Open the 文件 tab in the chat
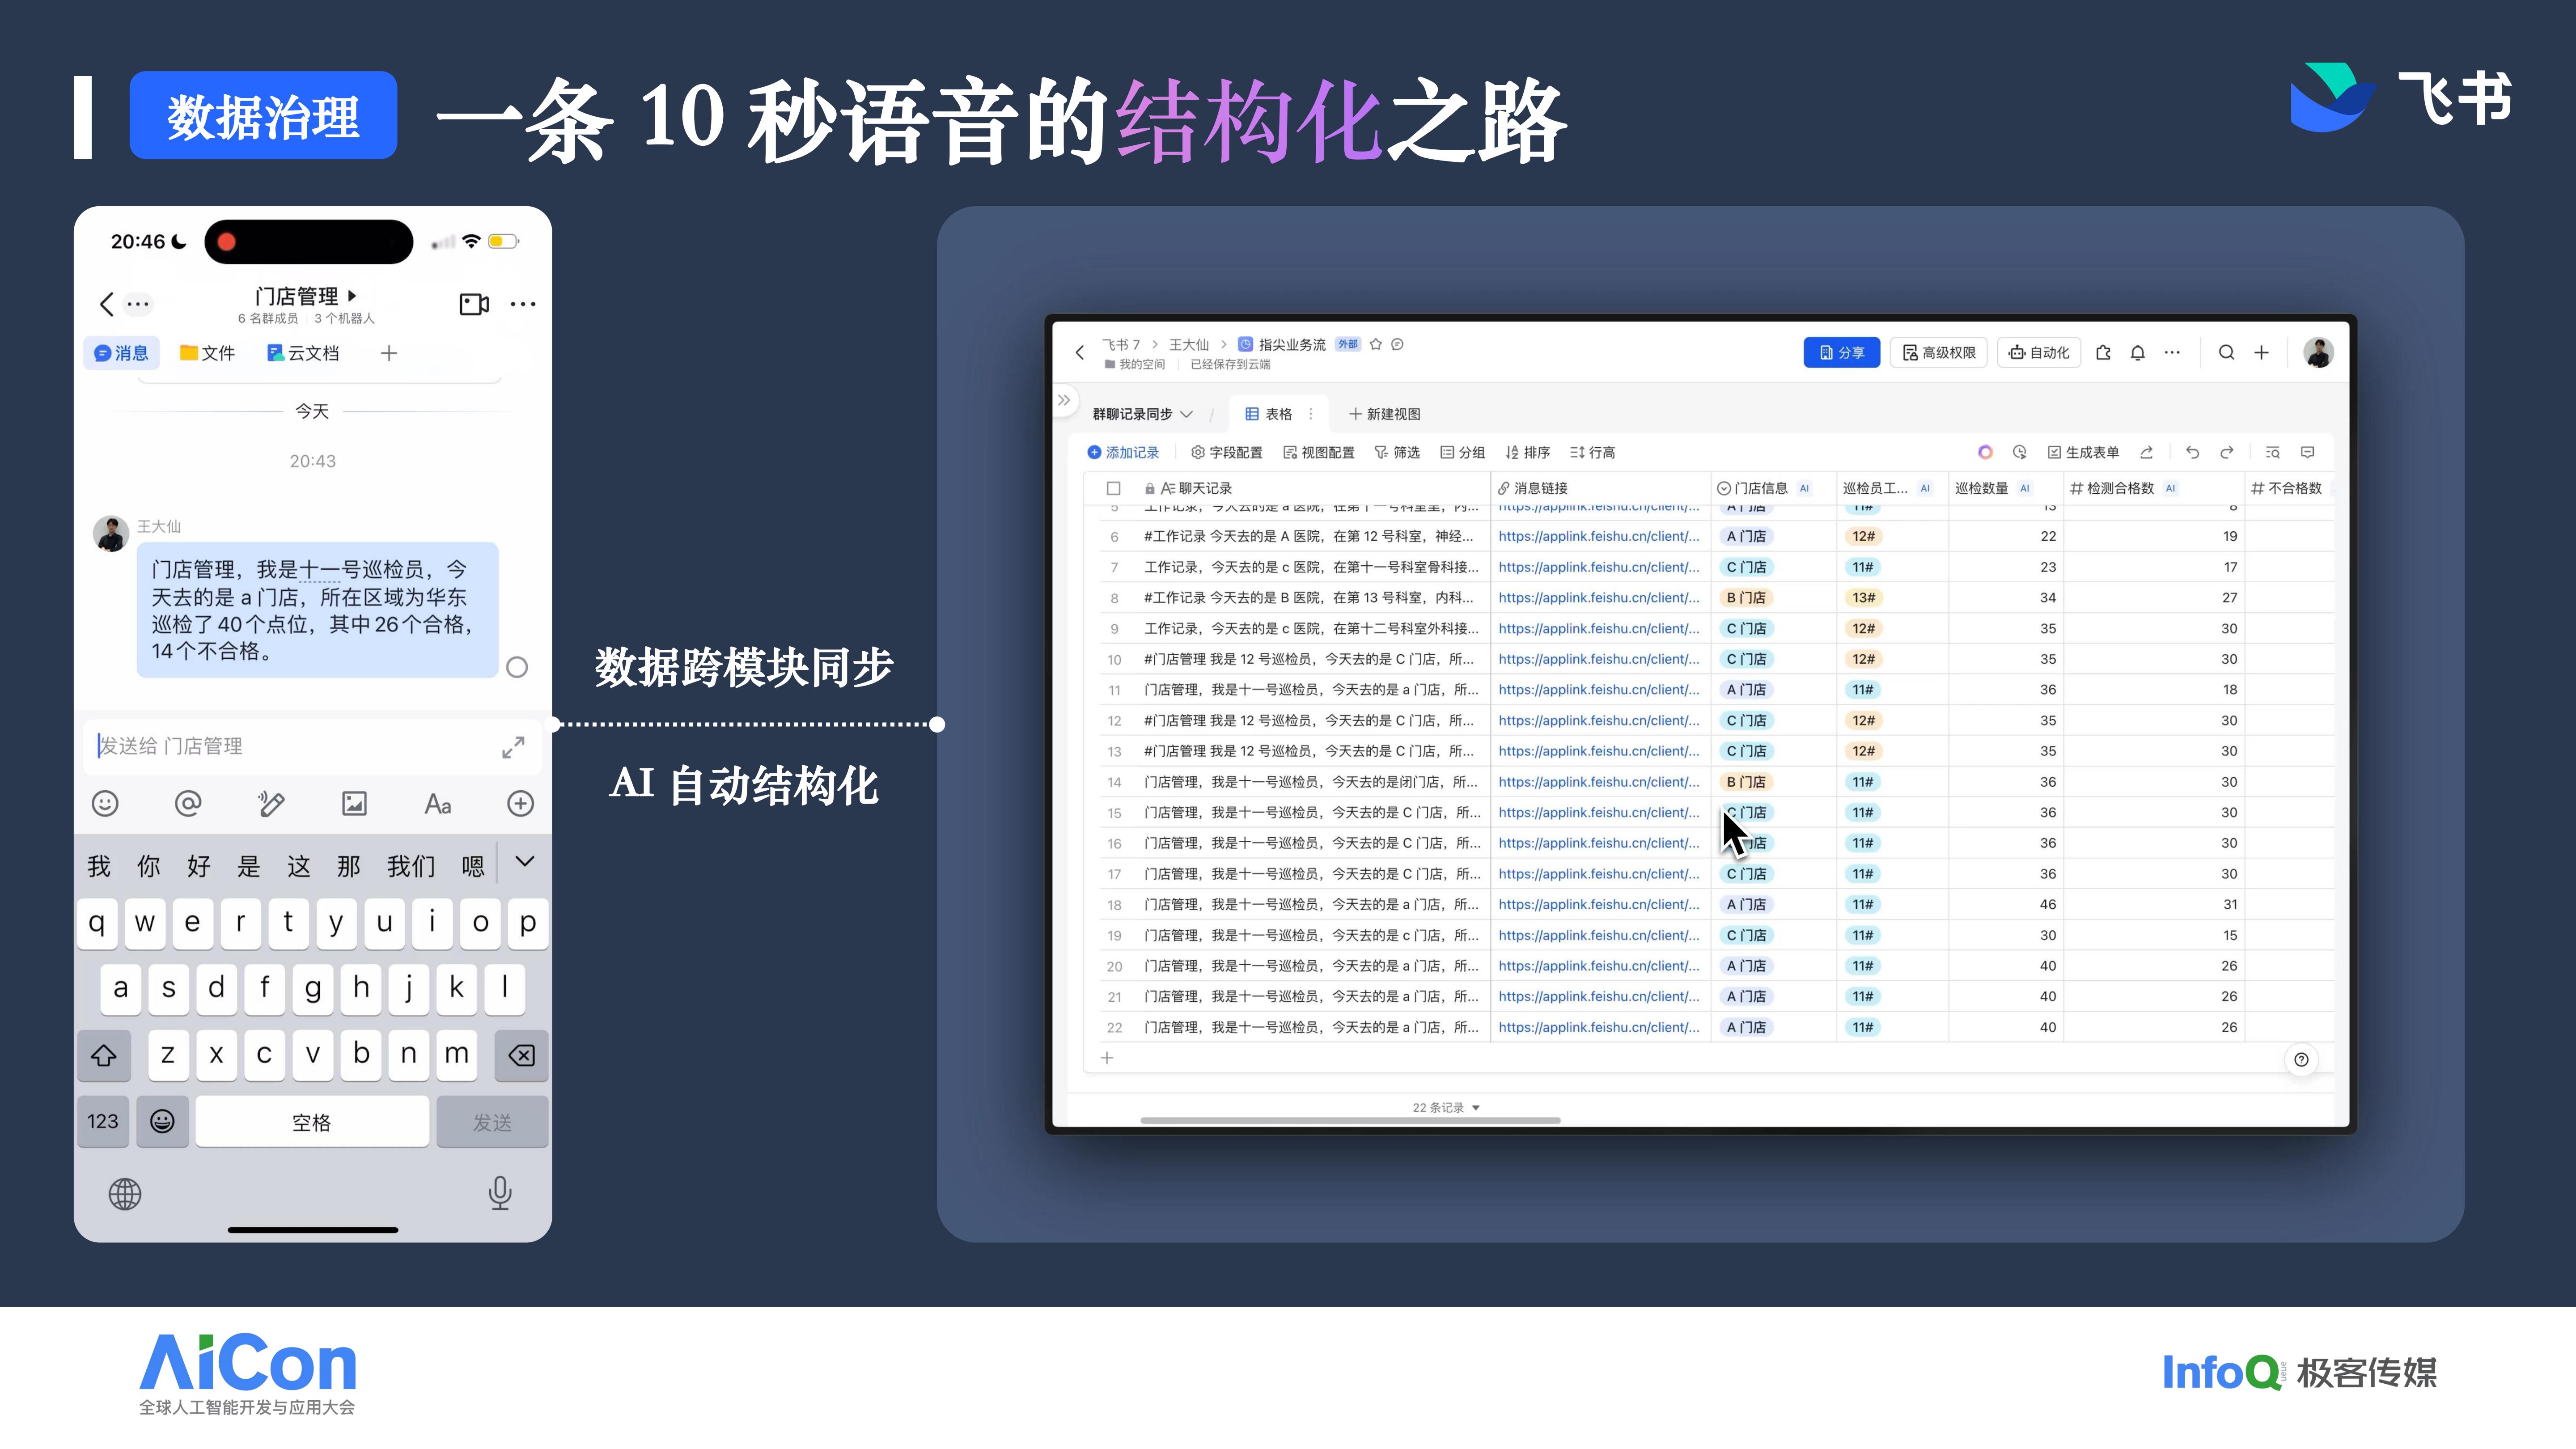Viewport: 2576px width, 1449px height. [x=207, y=353]
